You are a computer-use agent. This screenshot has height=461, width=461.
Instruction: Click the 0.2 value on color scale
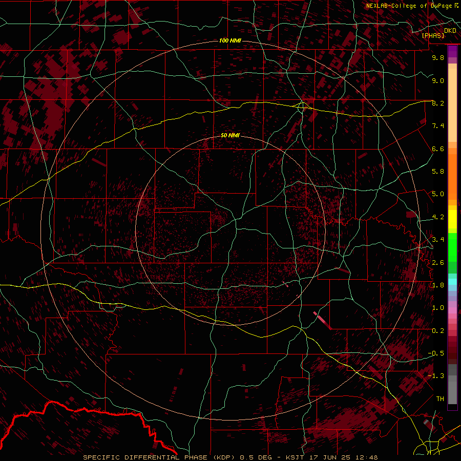pyautogui.click(x=438, y=331)
